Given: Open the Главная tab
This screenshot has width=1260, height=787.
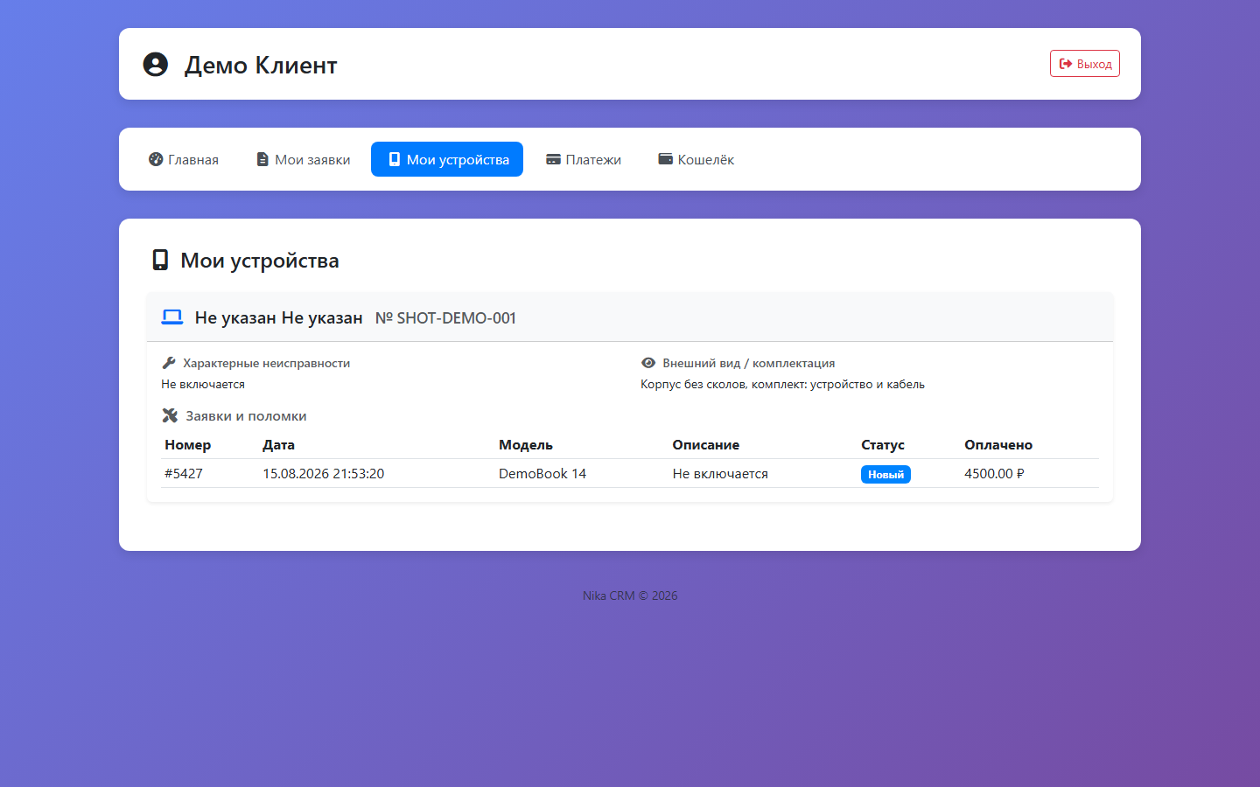Looking at the screenshot, I should click(184, 159).
